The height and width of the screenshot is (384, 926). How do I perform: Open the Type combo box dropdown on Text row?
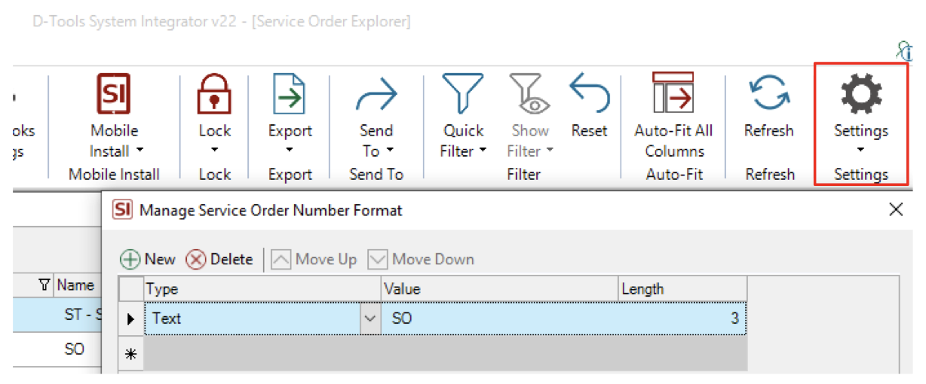coord(370,318)
